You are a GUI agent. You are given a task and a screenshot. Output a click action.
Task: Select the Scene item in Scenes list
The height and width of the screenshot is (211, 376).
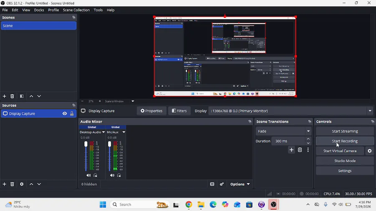click(38, 25)
